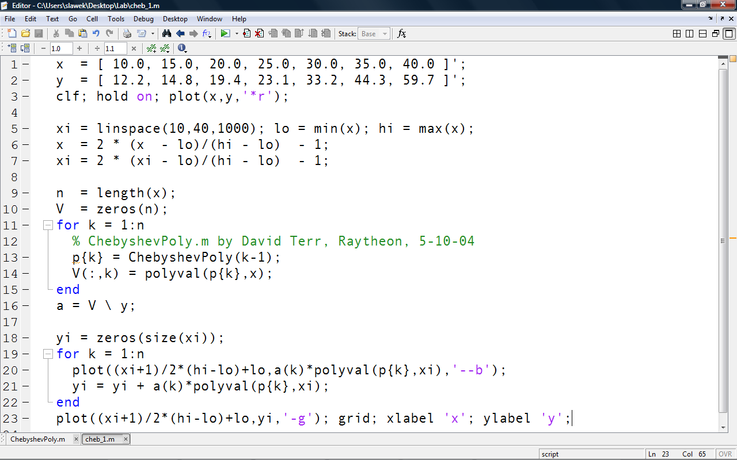Toggle a breakpoint on line 9
This screenshot has height=460, width=737.
[x=25, y=193]
